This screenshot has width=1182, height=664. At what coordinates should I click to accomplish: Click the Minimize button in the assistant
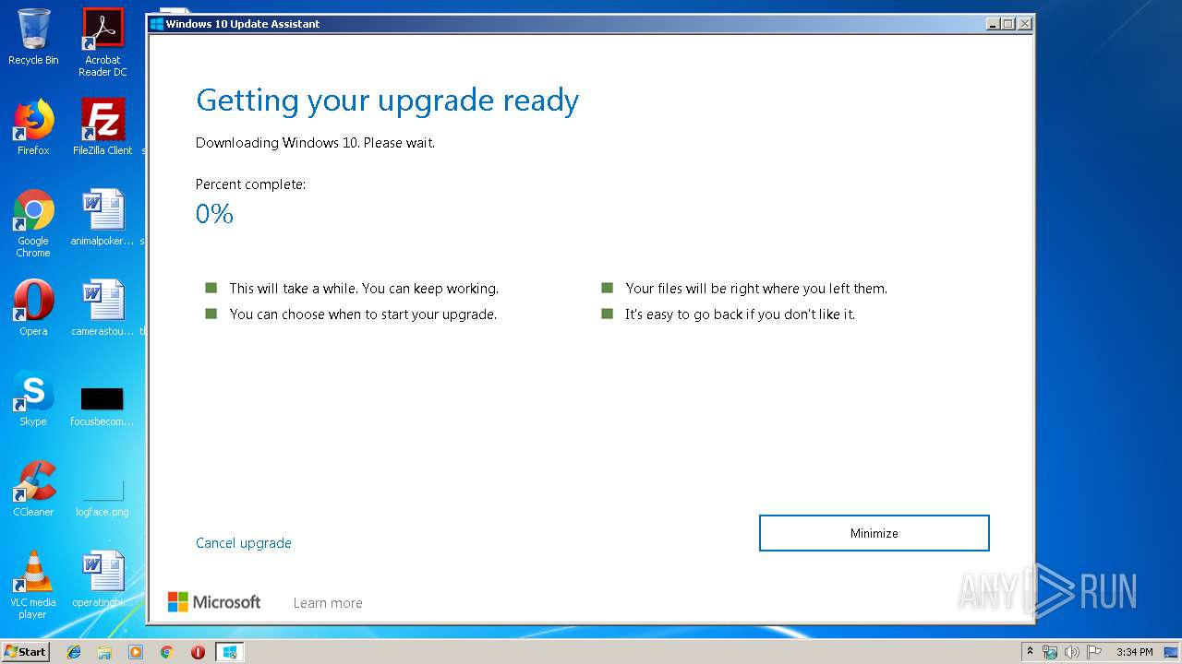874,533
